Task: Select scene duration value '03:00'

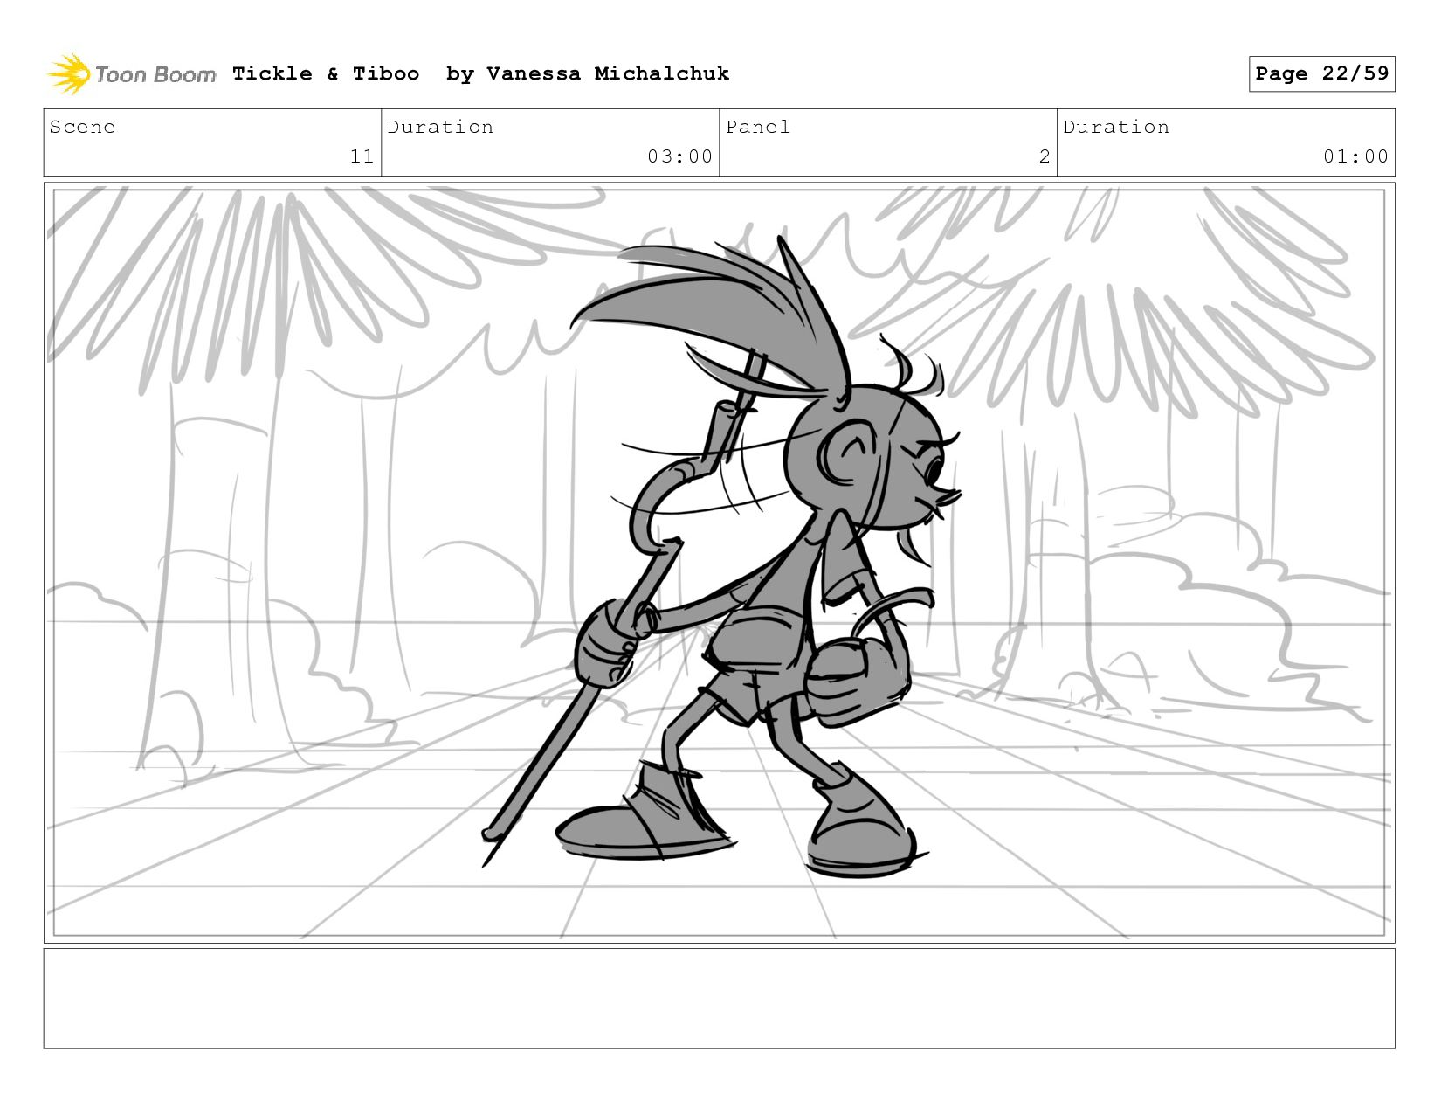Action: click(x=679, y=156)
